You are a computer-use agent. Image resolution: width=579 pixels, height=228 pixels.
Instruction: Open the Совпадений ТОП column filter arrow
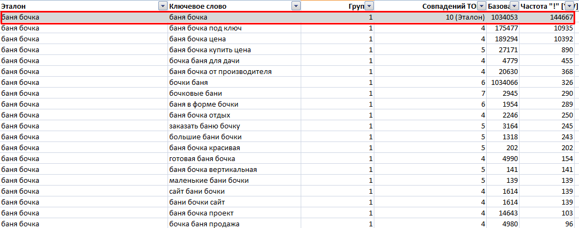pyautogui.click(x=481, y=6)
